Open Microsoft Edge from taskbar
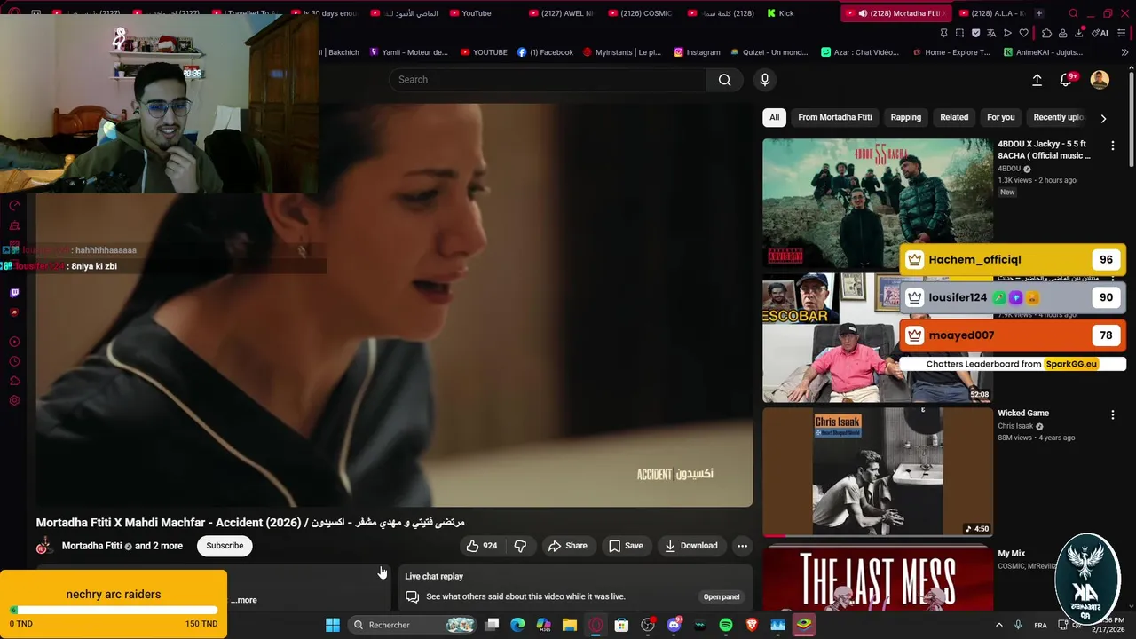The image size is (1136, 639). coord(518,625)
